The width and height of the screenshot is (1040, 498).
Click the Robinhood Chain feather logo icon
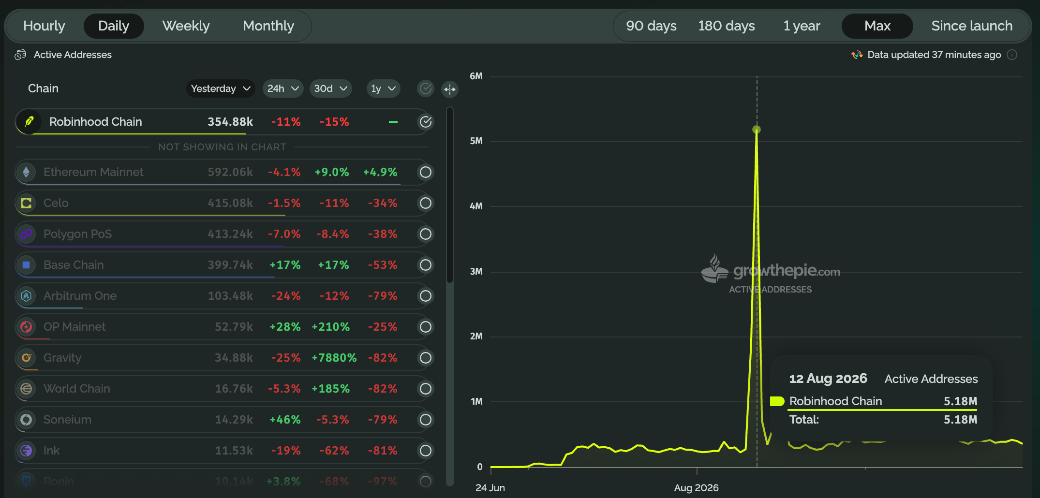point(29,122)
